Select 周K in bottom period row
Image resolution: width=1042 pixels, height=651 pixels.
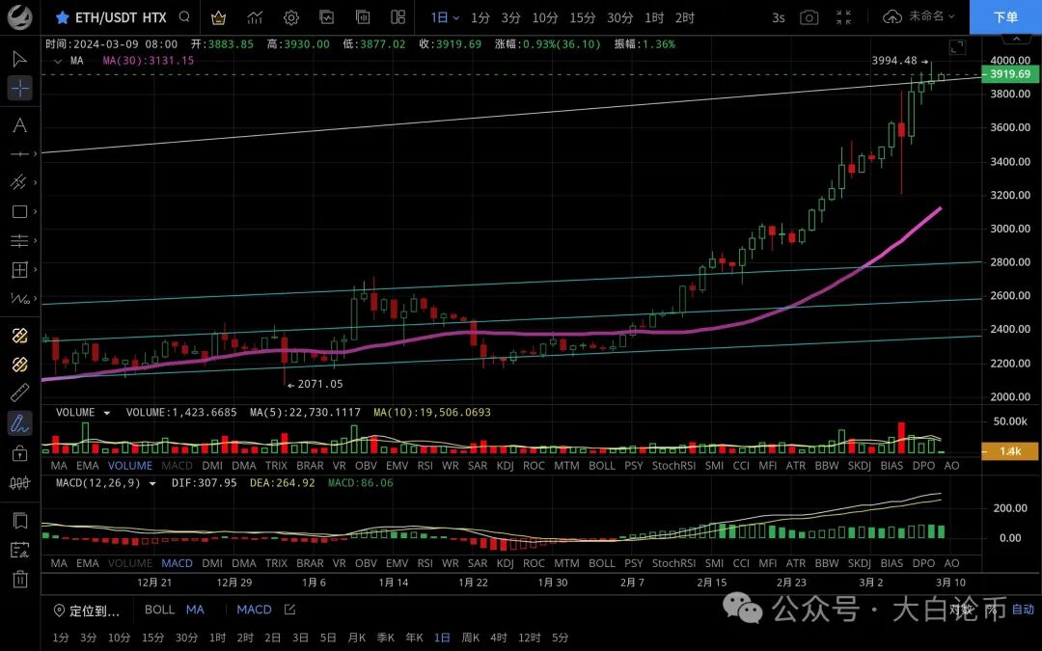pos(471,637)
